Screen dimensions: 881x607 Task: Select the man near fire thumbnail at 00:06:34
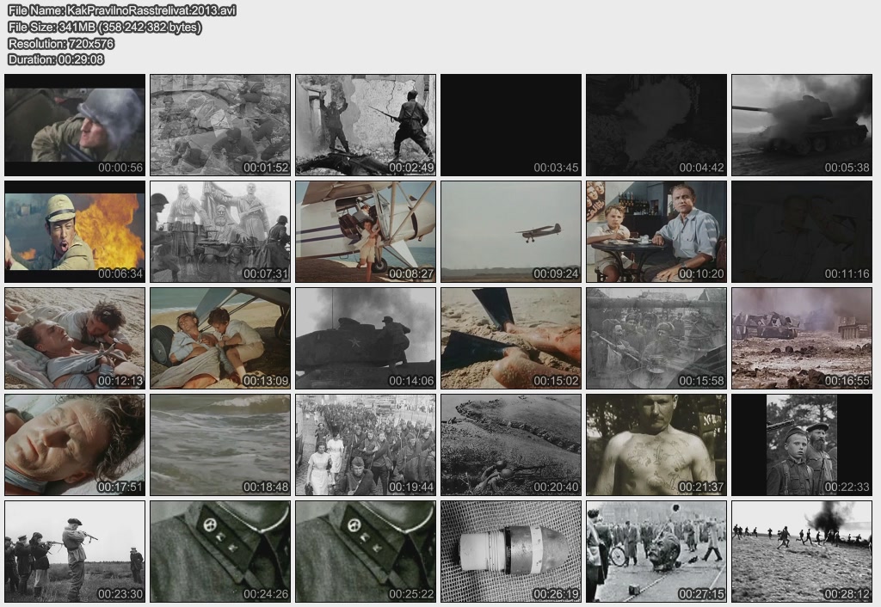[x=75, y=231]
